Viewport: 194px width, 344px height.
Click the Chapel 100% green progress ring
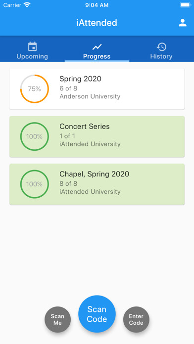point(35,184)
